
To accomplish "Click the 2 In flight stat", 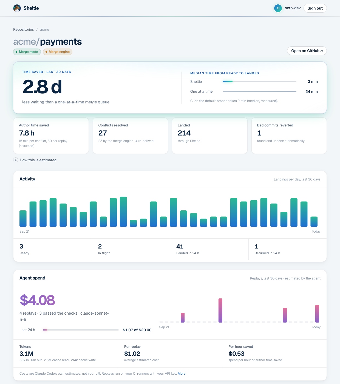I will tap(131, 249).
